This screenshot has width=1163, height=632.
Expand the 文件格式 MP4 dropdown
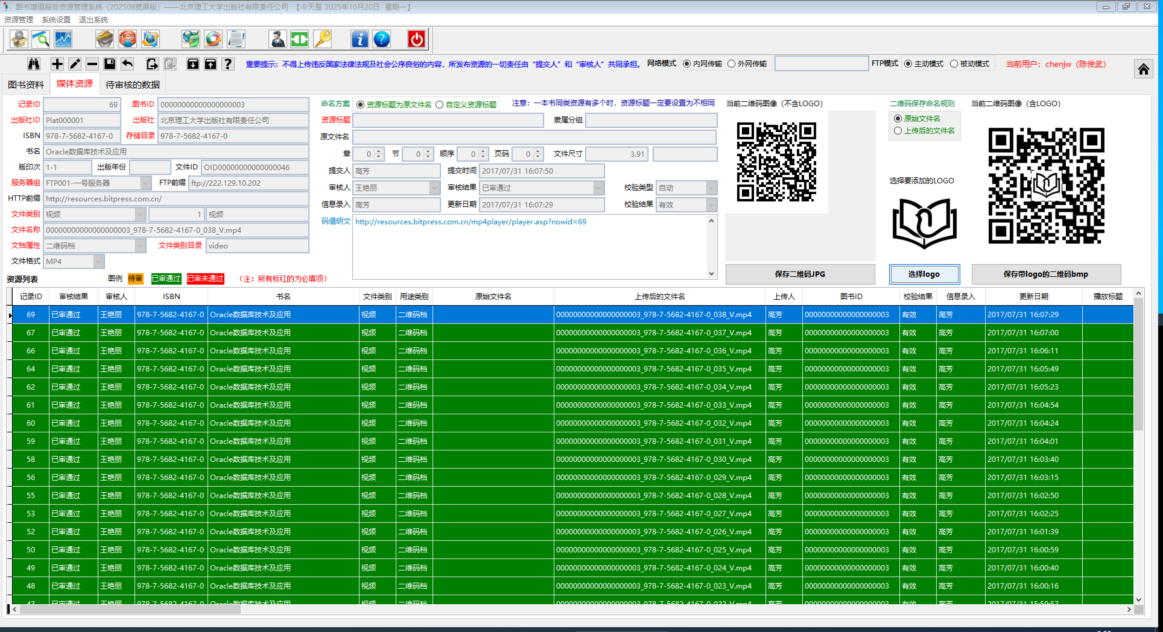coord(98,261)
